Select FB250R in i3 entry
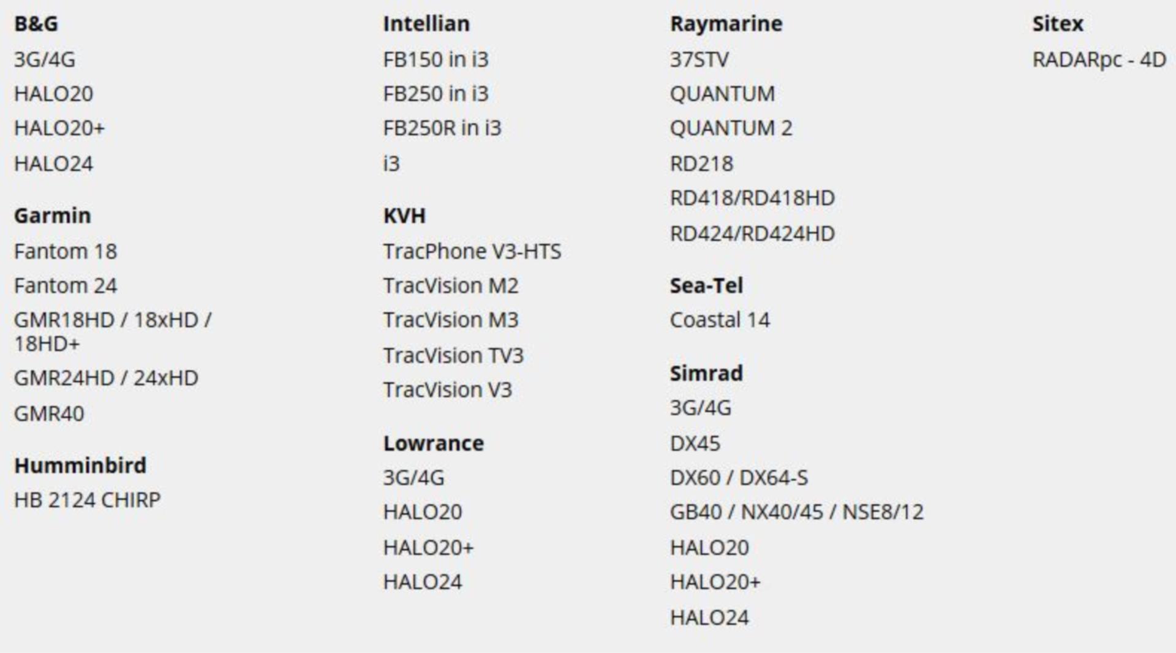Viewport: 1176px width, 653px height. (x=442, y=129)
